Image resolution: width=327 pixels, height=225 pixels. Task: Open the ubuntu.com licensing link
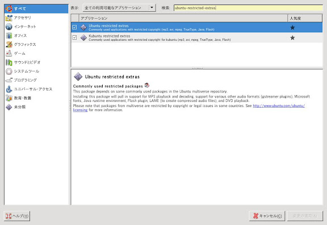coord(279,106)
